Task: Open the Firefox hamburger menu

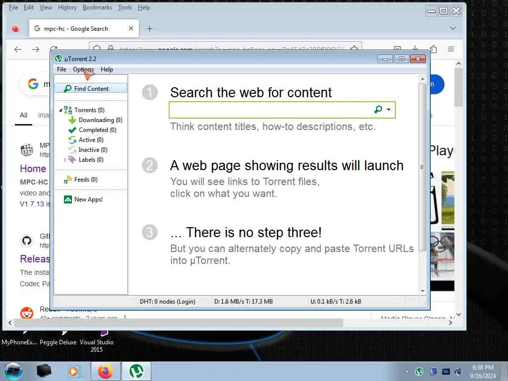Action: pyautogui.click(x=450, y=49)
